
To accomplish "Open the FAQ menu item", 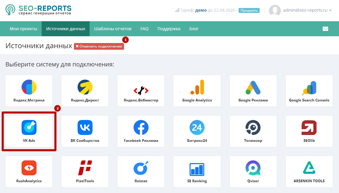I will 144,29.
